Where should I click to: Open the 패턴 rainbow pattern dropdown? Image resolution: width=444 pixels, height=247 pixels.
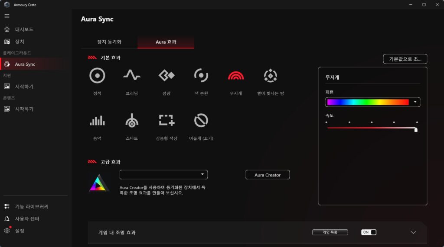372,102
